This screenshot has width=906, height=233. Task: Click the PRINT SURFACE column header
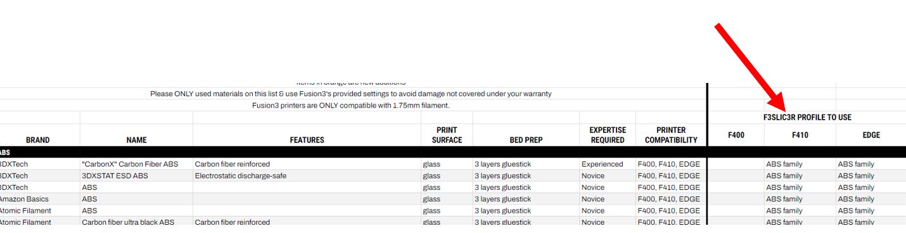(447, 135)
